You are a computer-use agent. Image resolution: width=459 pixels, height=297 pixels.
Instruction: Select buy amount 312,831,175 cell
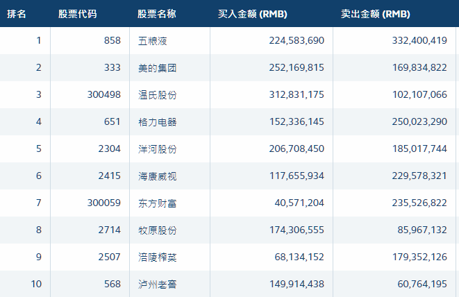(x=297, y=95)
